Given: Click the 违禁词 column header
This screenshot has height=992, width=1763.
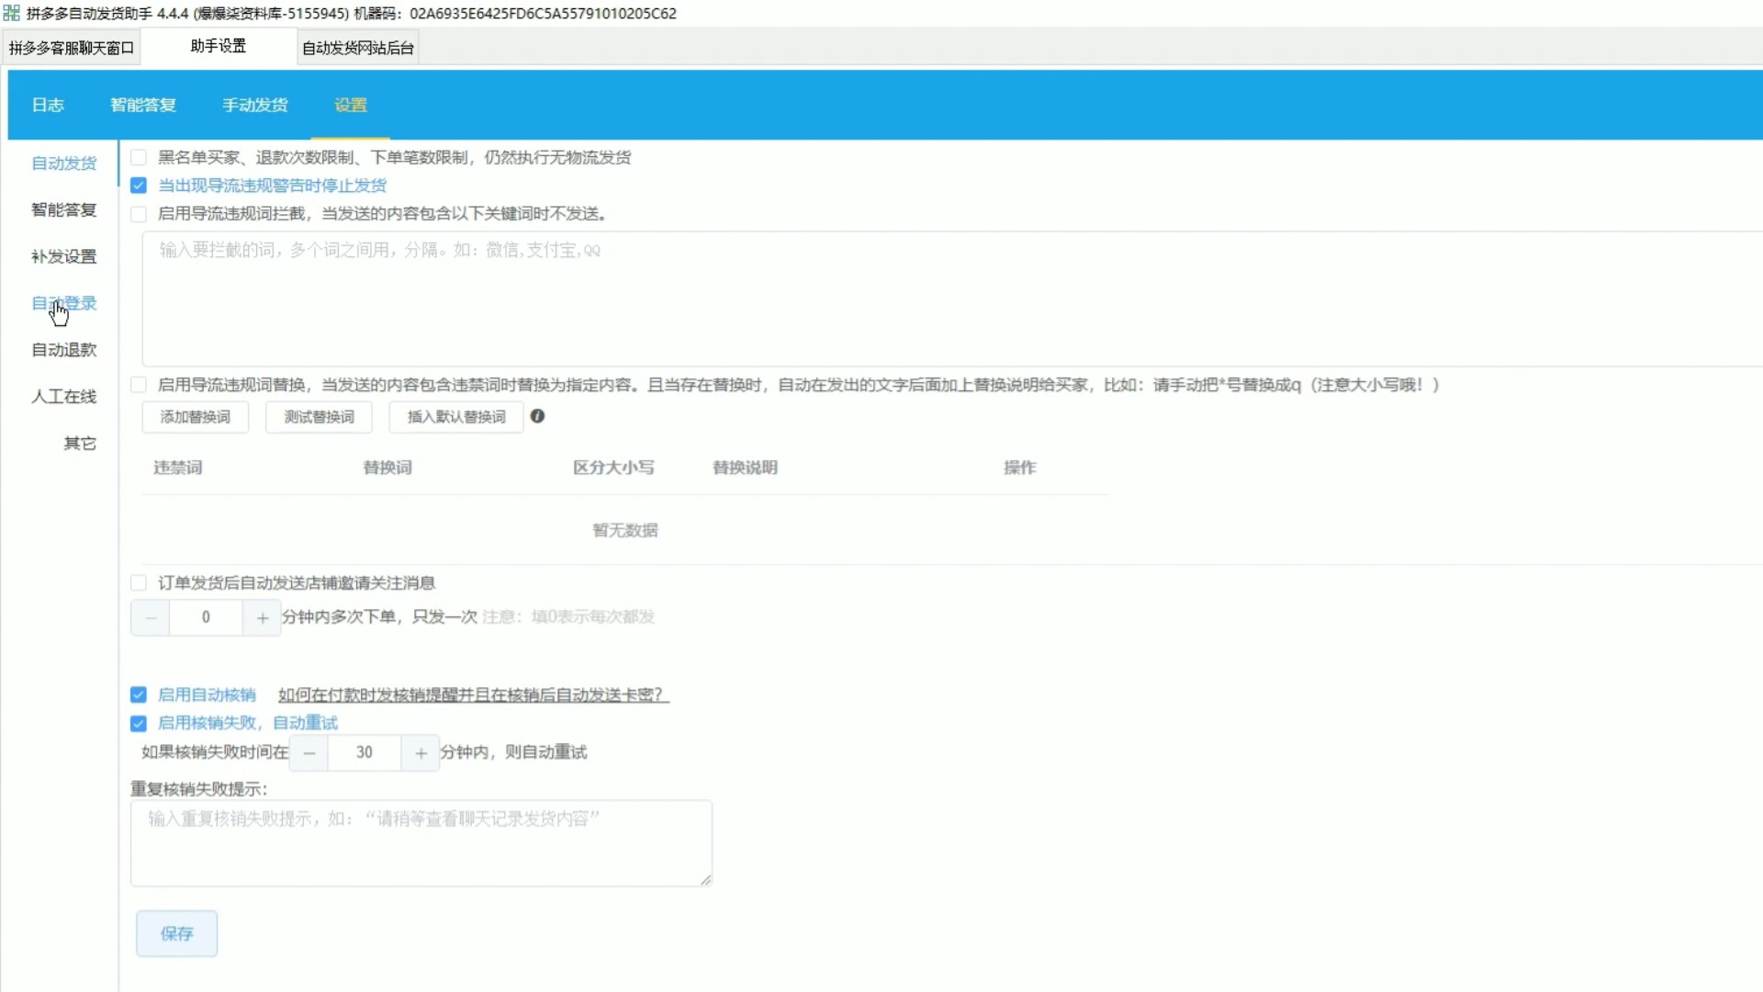Looking at the screenshot, I should [177, 468].
